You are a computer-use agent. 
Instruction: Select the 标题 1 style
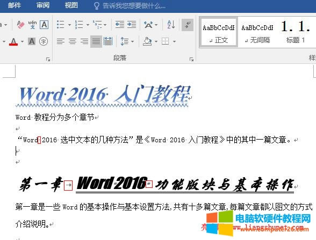click(x=296, y=33)
